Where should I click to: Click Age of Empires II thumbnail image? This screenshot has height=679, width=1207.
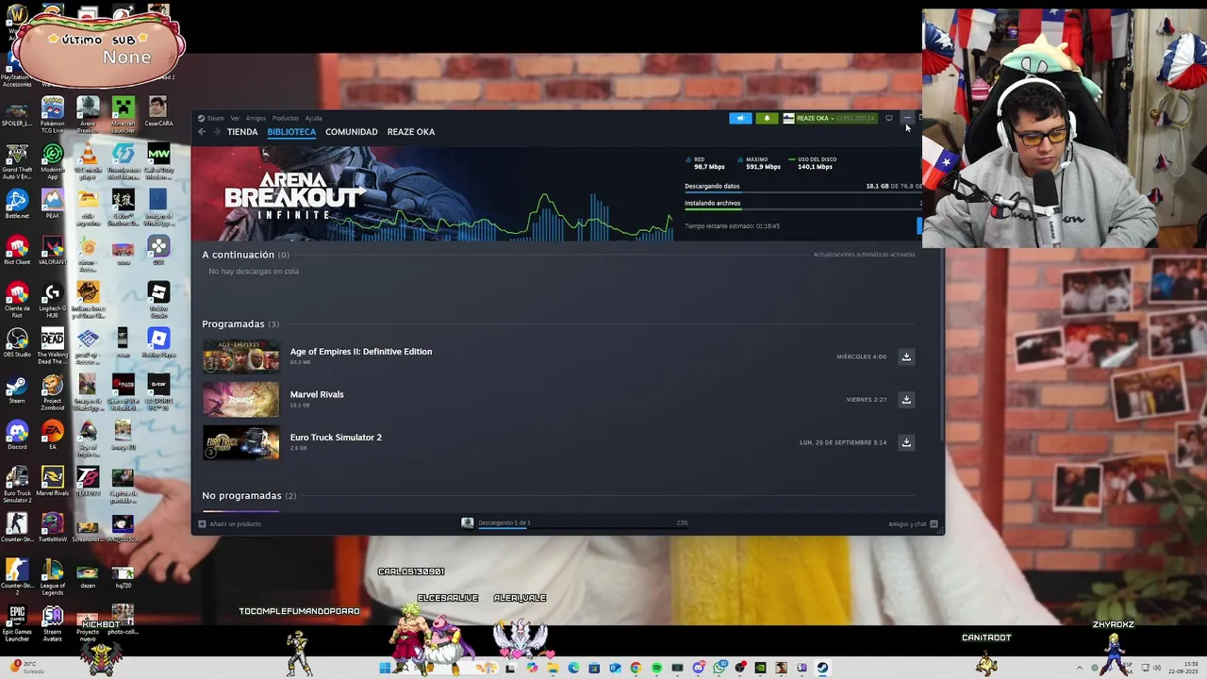241,356
